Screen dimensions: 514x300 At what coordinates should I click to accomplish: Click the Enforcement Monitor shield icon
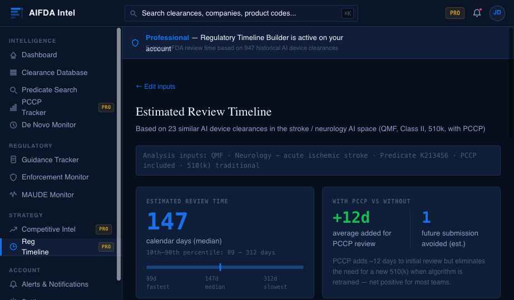pyautogui.click(x=13, y=177)
